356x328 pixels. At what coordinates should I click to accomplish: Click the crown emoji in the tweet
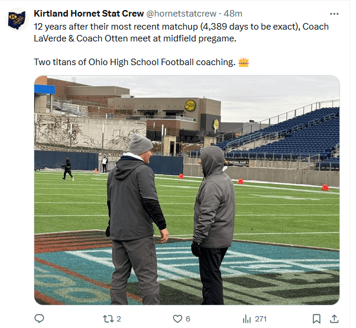pyautogui.click(x=243, y=62)
